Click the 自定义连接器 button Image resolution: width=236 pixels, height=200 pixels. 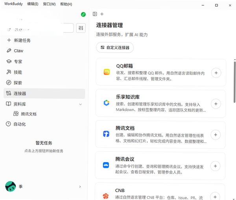point(115,48)
